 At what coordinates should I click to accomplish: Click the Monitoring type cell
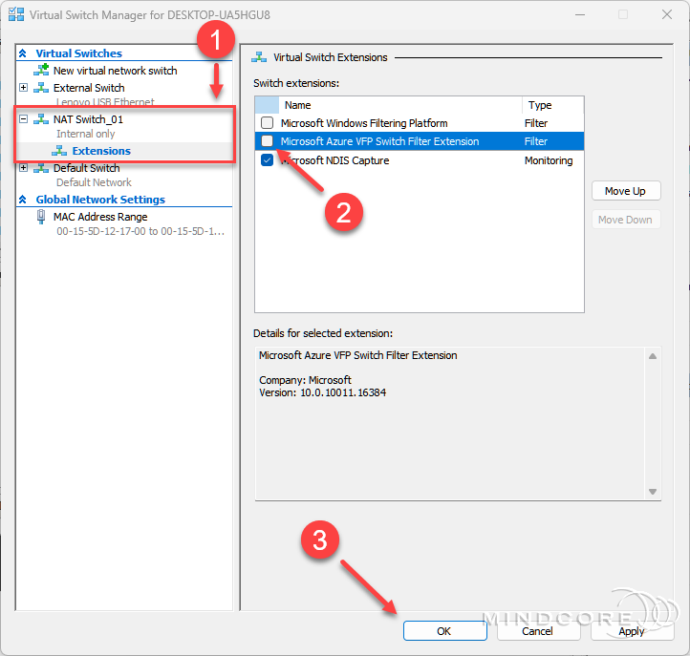(549, 160)
